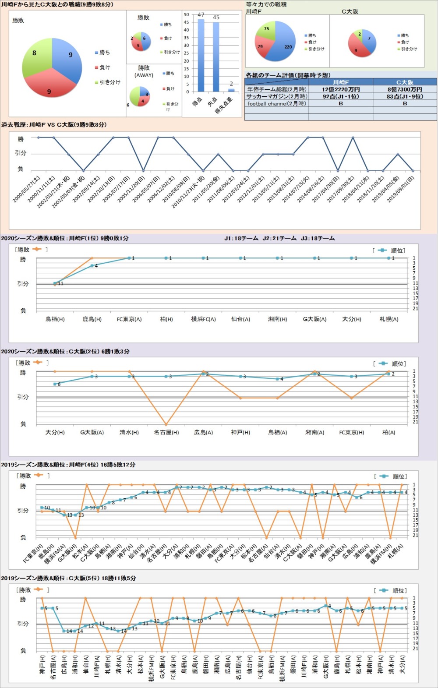Click the teal 順位 legend icon in C大阪 2019 chart

pos(384,590)
